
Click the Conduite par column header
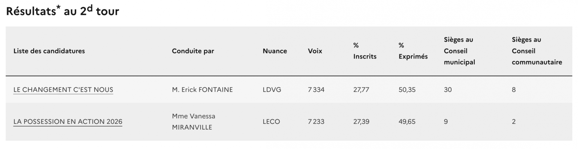[x=193, y=51]
